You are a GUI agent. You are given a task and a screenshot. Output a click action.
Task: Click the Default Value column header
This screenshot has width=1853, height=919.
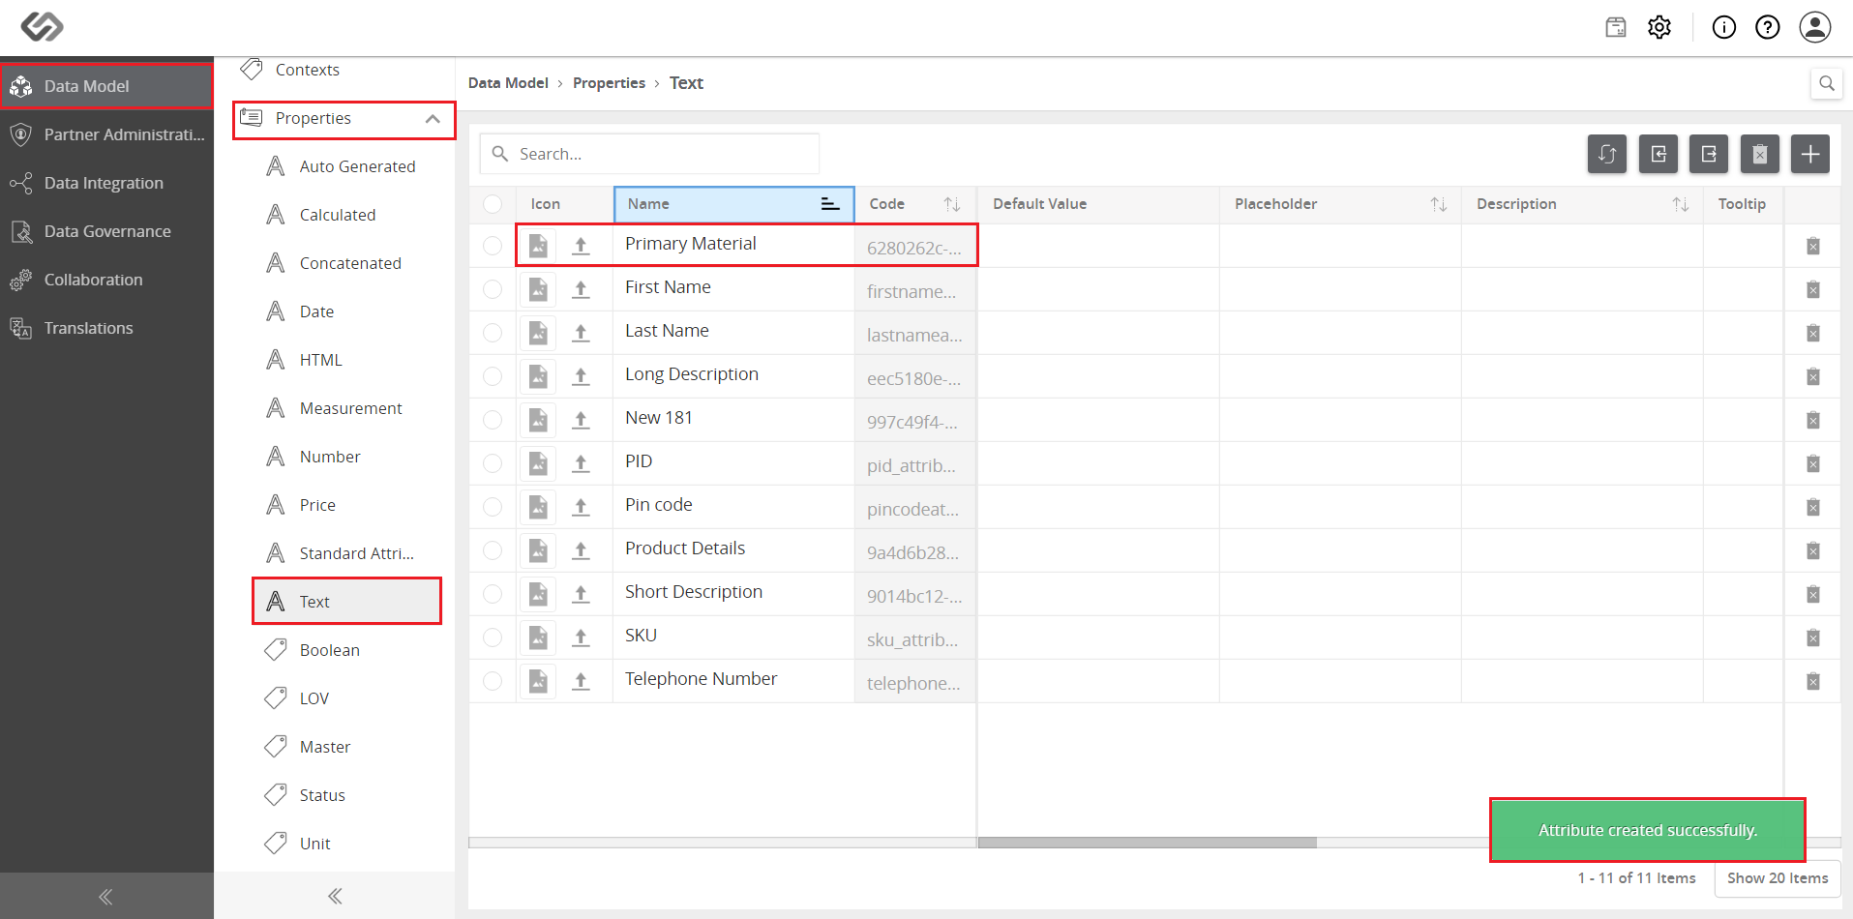coord(1098,204)
